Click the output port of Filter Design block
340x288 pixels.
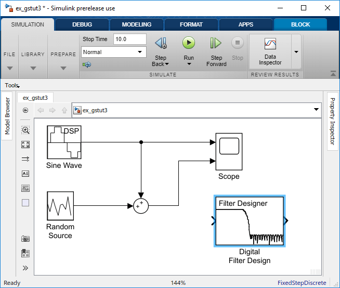tap(286, 221)
